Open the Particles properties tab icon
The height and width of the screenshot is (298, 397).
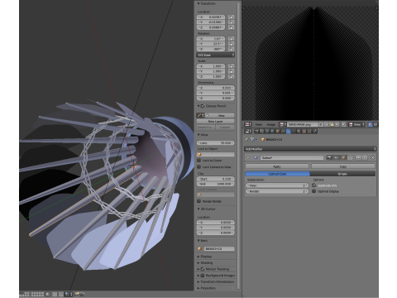(309, 131)
